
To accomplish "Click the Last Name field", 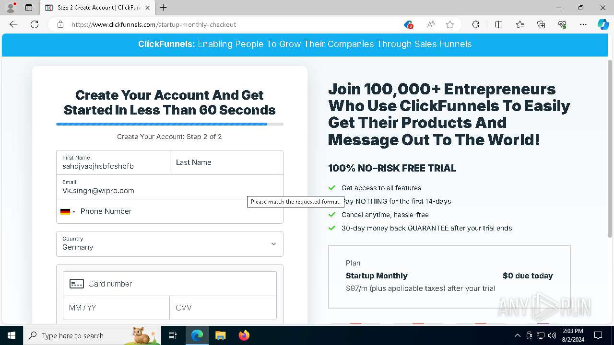I will point(226,162).
